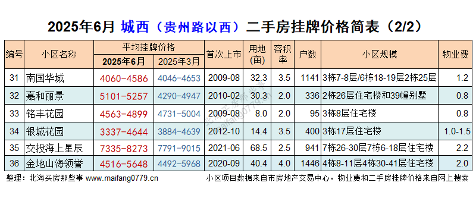Click the 铭丰花园 name cell
The height and width of the screenshot is (214, 476).
tap(59, 114)
